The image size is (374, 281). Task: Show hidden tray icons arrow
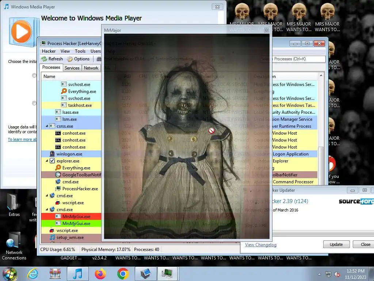click(319, 274)
